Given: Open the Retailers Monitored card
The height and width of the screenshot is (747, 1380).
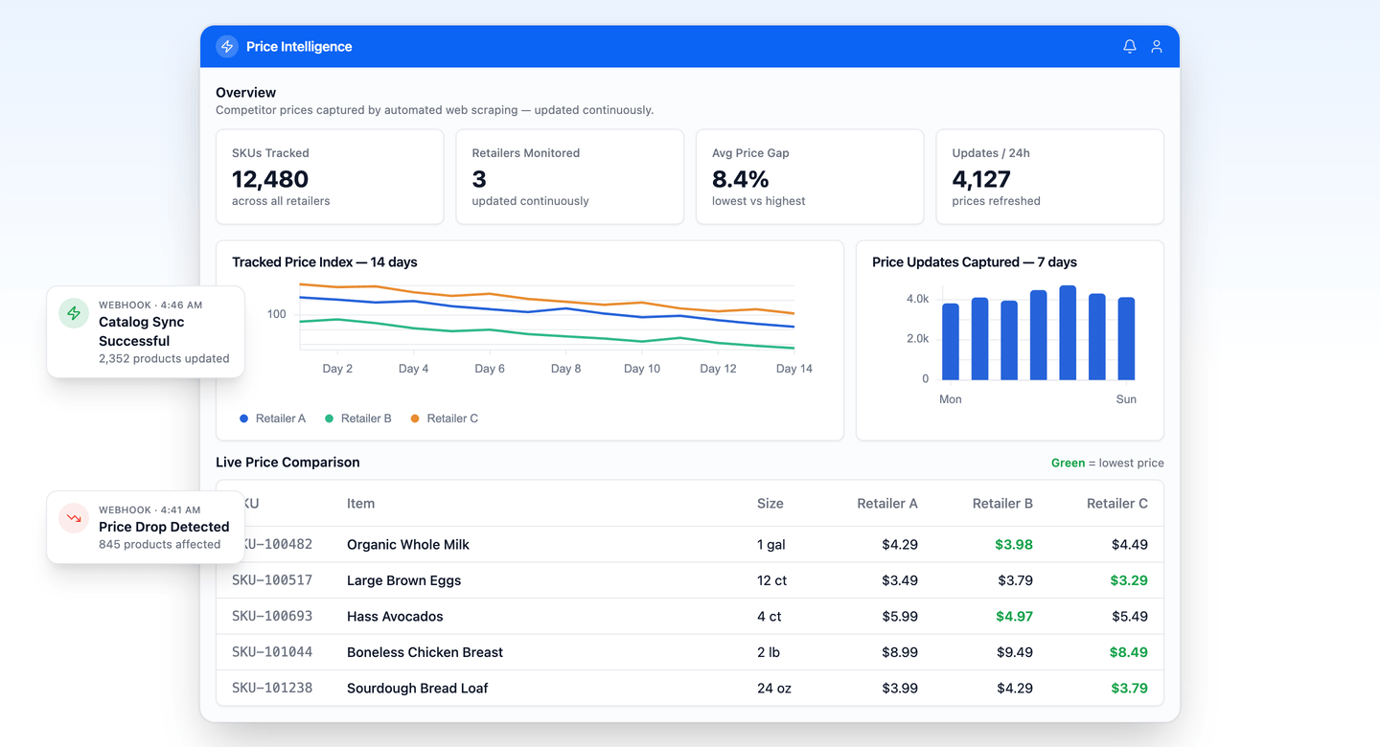Looking at the screenshot, I should 570,177.
